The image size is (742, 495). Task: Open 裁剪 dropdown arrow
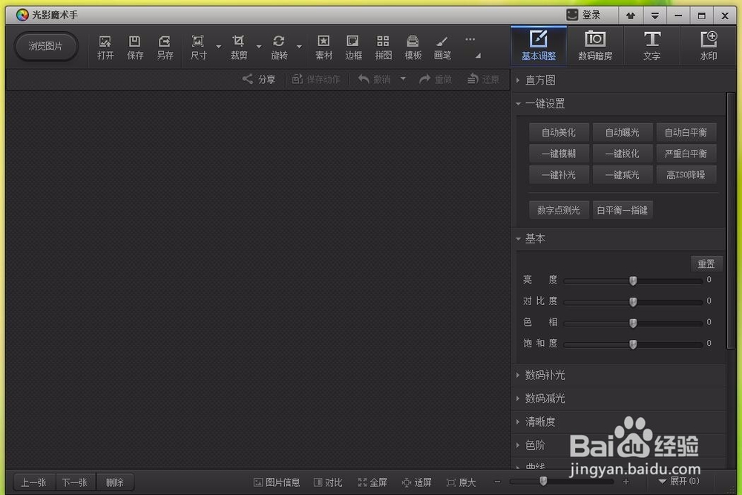pos(259,46)
